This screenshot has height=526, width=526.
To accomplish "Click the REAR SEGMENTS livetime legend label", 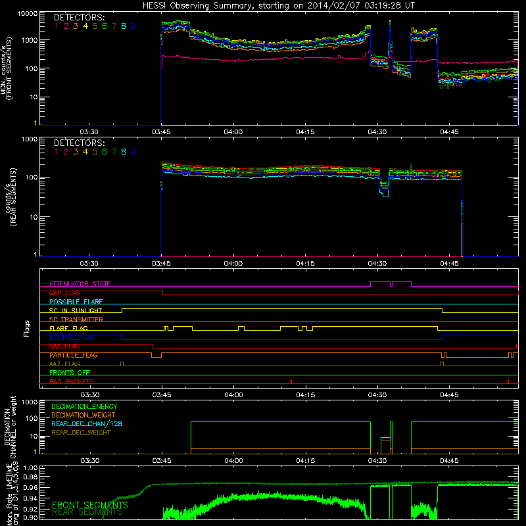I will pos(87,512).
